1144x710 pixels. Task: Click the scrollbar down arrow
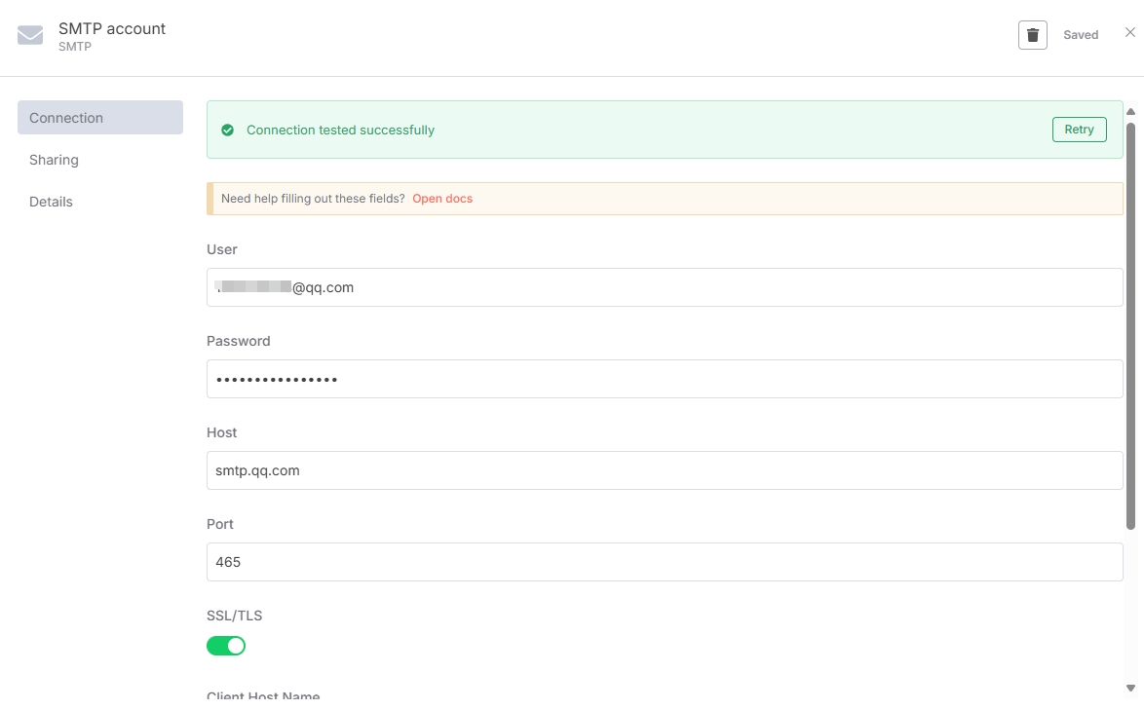point(1130,689)
